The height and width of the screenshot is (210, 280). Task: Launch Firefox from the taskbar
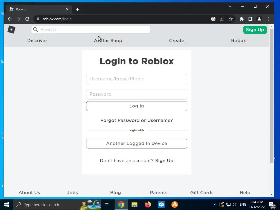(148, 205)
